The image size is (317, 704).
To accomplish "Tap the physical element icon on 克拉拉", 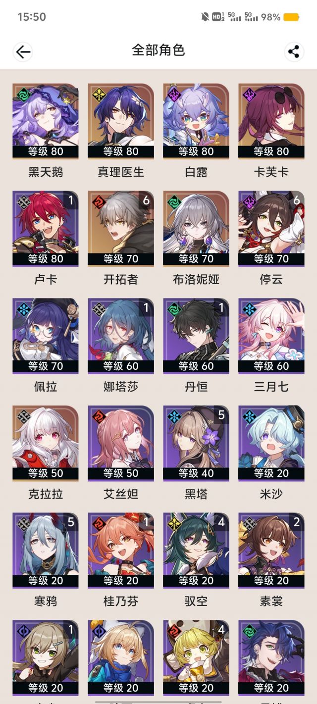I will click(22, 416).
